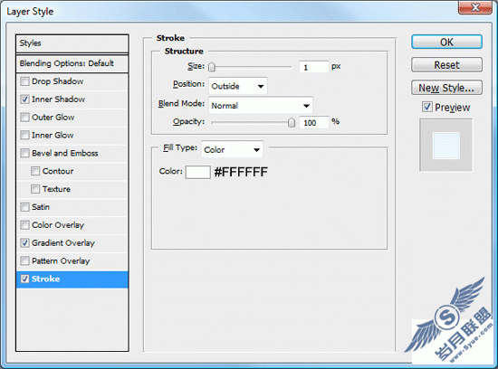
Task: Enable the Outer Glow checkbox
Action: [x=24, y=118]
